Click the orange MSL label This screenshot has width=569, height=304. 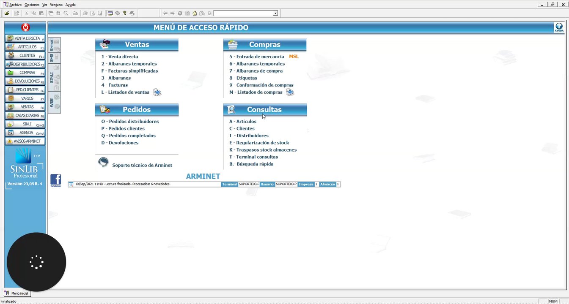pyautogui.click(x=294, y=56)
